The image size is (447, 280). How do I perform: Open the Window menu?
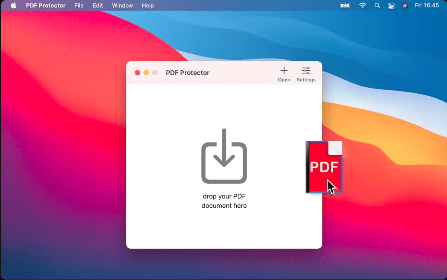click(x=122, y=5)
